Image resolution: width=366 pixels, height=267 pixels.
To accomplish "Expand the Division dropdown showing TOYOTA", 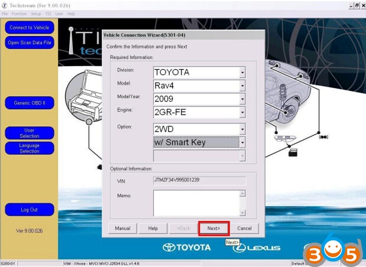I will tap(242, 73).
